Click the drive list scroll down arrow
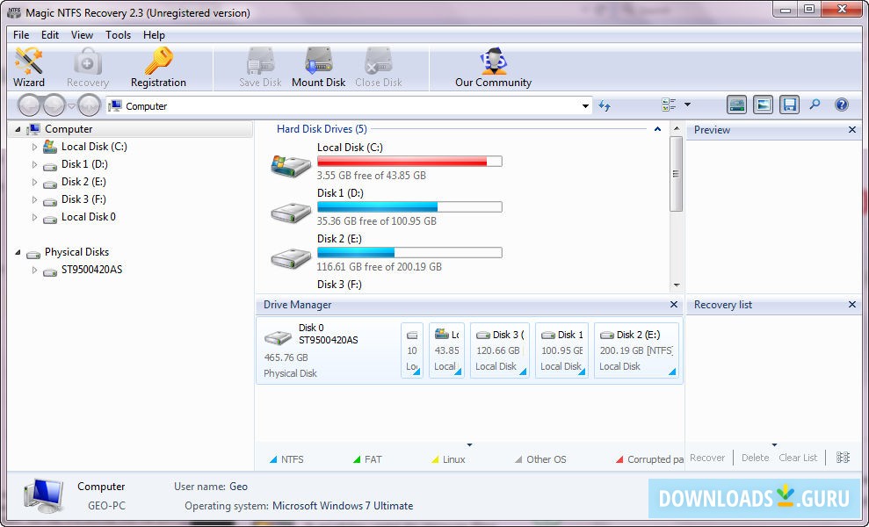869x527 pixels. click(677, 285)
